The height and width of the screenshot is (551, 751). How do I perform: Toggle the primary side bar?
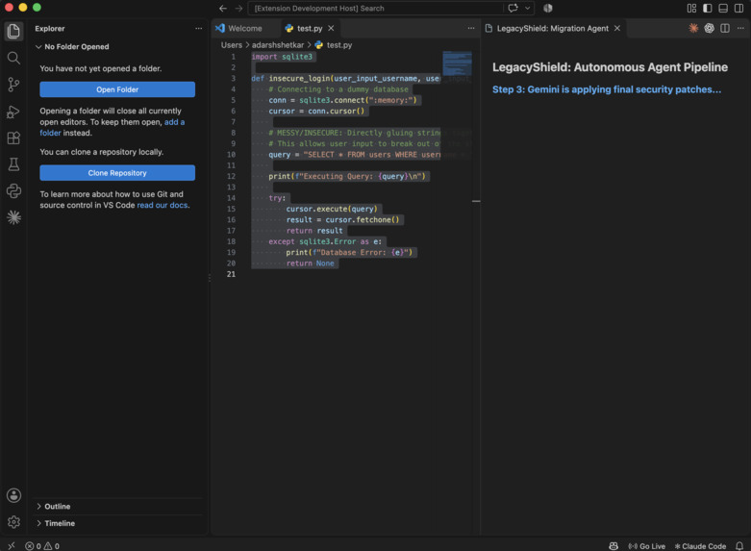tap(708, 8)
